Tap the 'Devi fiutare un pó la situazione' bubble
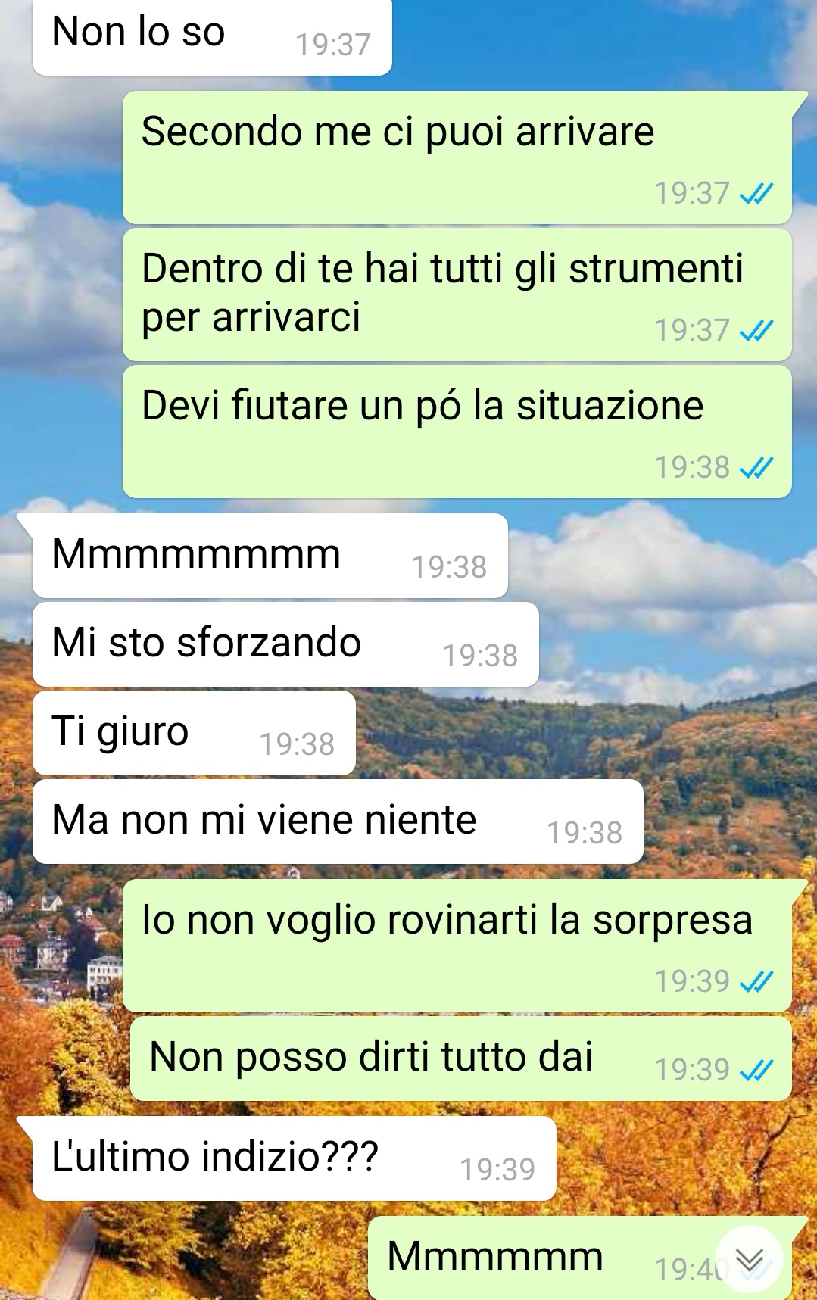 point(457,432)
